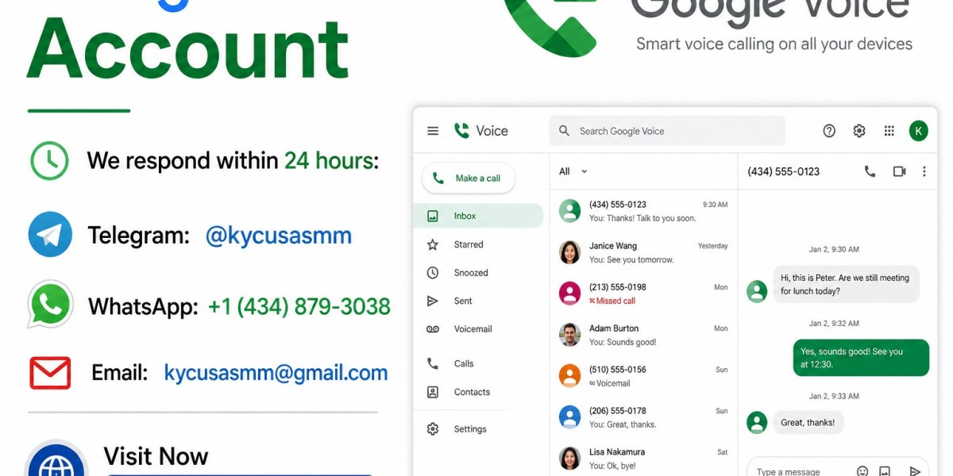
Task: Expand the All filter dropdown
Action: pyautogui.click(x=573, y=171)
